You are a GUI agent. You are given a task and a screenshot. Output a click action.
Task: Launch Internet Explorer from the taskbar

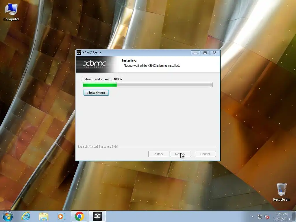(x=26, y=216)
